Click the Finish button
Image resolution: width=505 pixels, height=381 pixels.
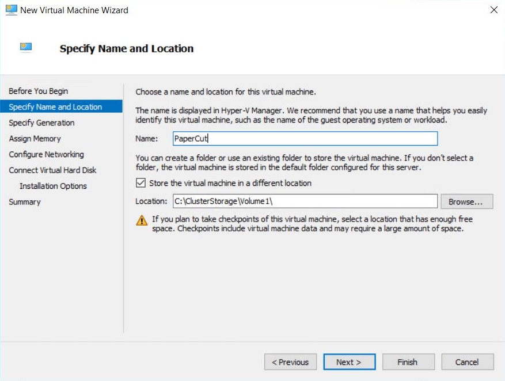coord(408,362)
